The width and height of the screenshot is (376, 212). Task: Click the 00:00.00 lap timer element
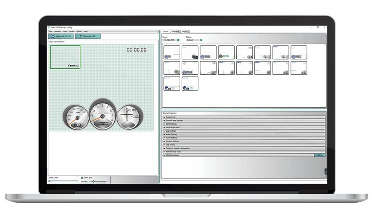click(137, 49)
